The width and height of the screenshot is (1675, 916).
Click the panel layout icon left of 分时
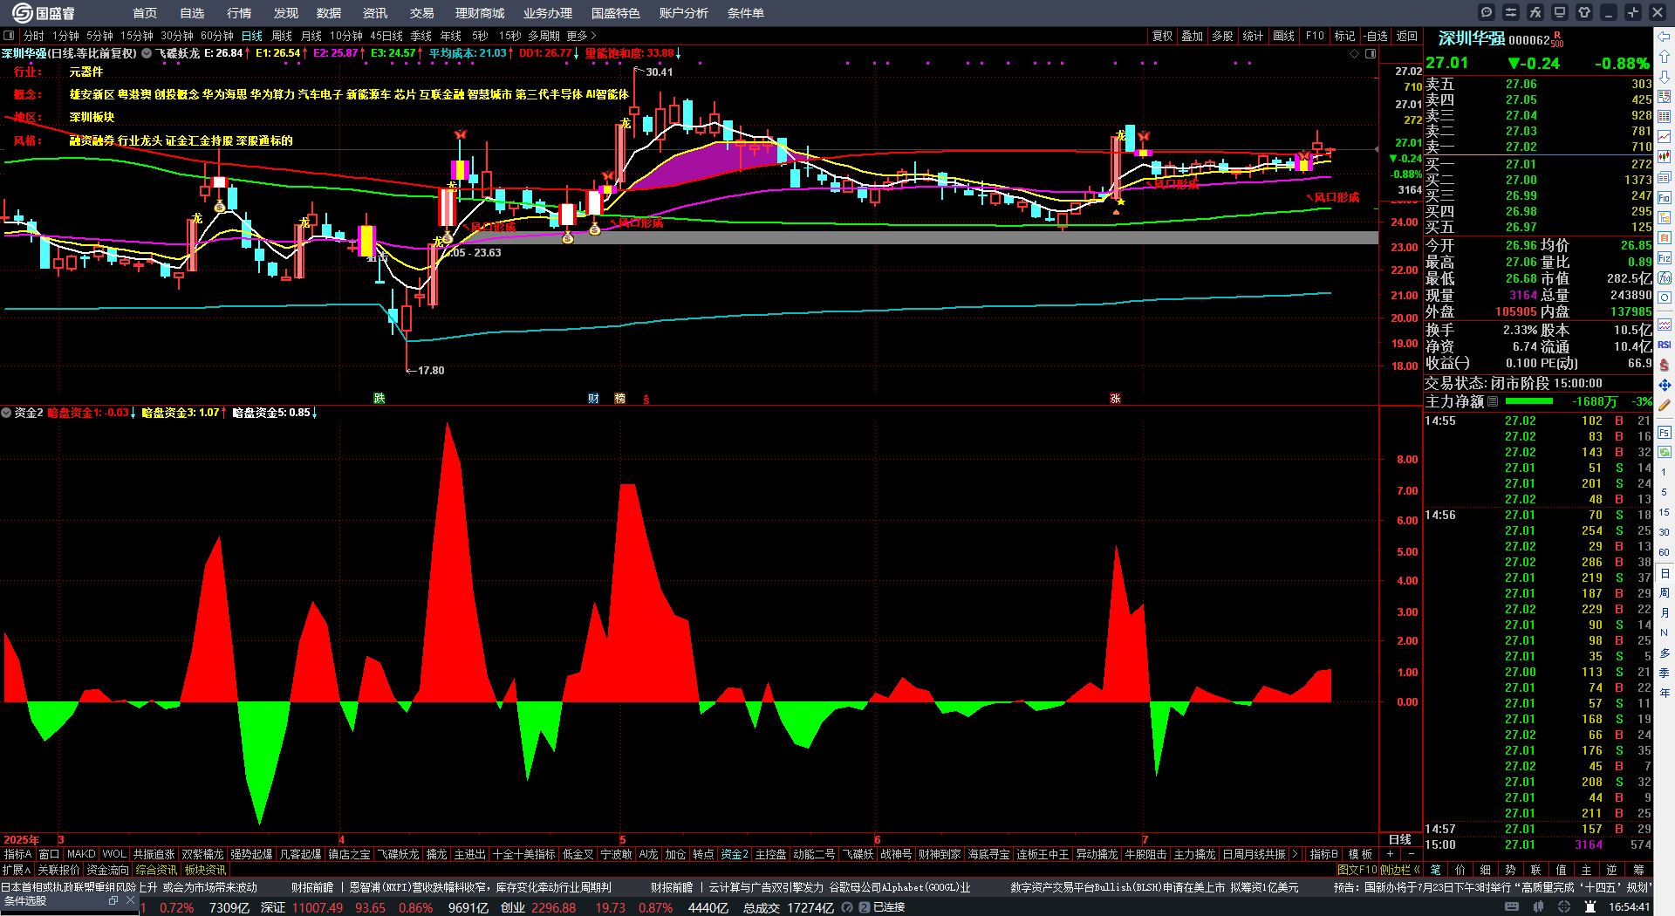9,36
